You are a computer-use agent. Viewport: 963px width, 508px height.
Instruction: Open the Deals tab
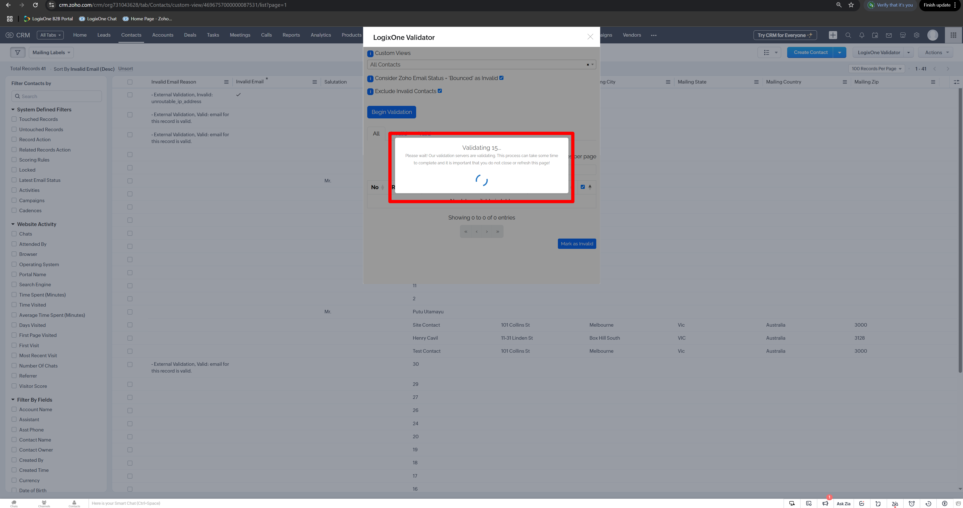[x=190, y=35]
